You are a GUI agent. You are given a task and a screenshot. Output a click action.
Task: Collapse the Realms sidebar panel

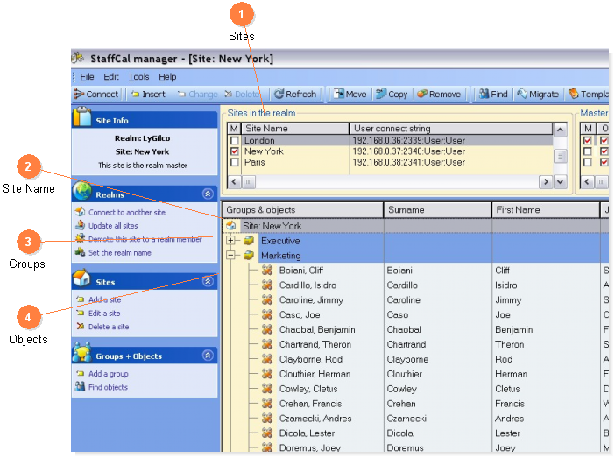(208, 194)
